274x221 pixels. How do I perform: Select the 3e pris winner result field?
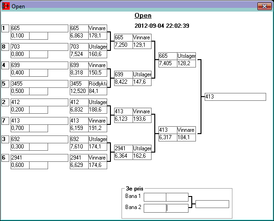(x=212, y=204)
